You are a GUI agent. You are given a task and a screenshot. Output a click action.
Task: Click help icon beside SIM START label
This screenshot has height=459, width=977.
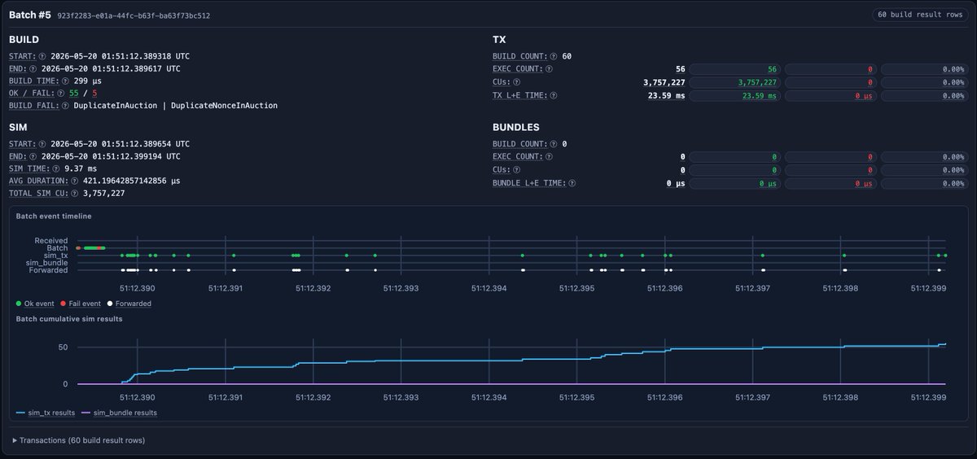coord(44,143)
